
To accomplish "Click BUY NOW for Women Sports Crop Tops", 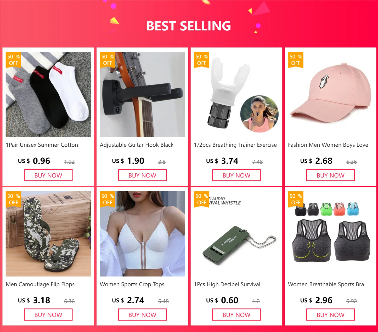I will pos(142,314).
